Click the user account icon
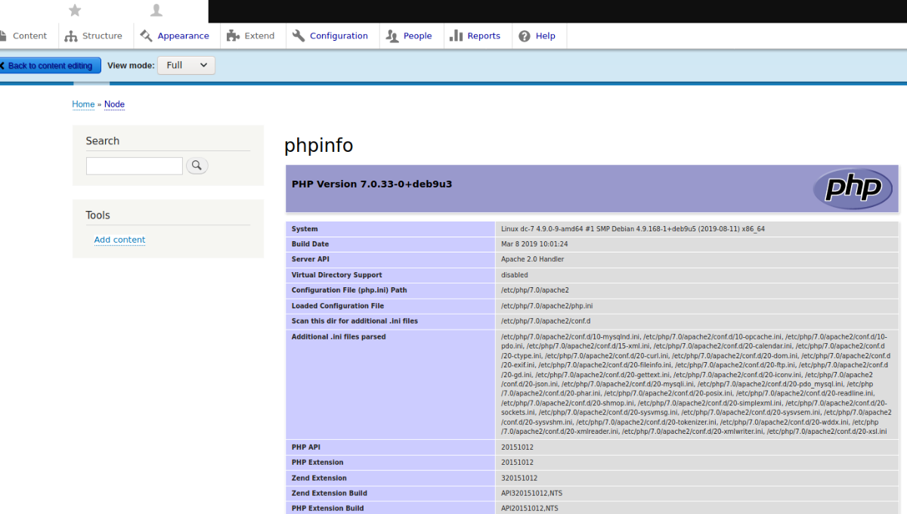Viewport: 907px width, 514px height. click(156, 10)
